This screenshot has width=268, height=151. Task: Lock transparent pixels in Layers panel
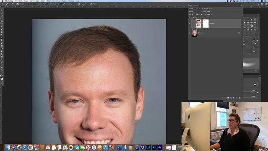point(193,15)
